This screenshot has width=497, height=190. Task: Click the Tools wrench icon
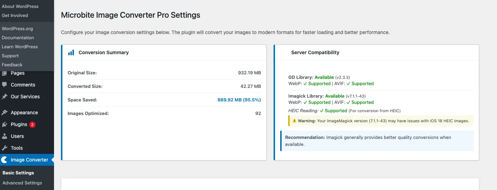[x=5, y=148]
